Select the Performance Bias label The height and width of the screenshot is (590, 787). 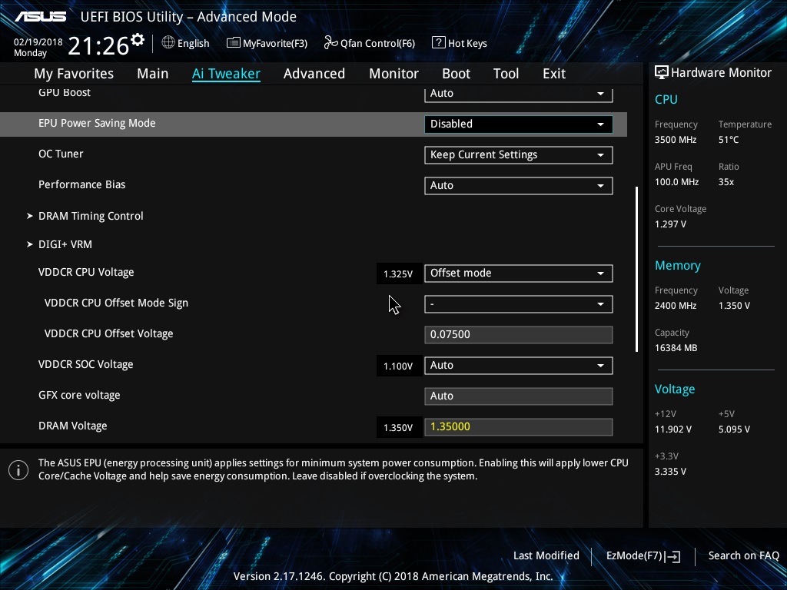coord(81,184)
